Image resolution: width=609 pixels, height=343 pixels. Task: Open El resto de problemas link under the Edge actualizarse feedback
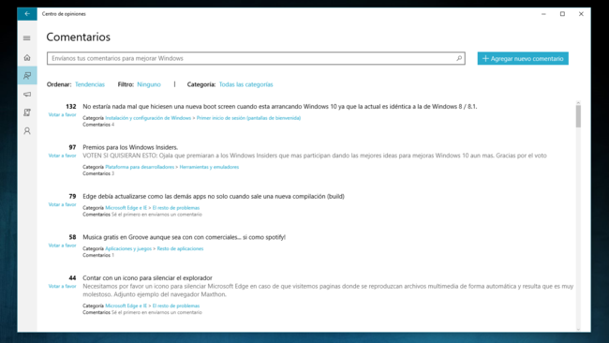[176, 208]
